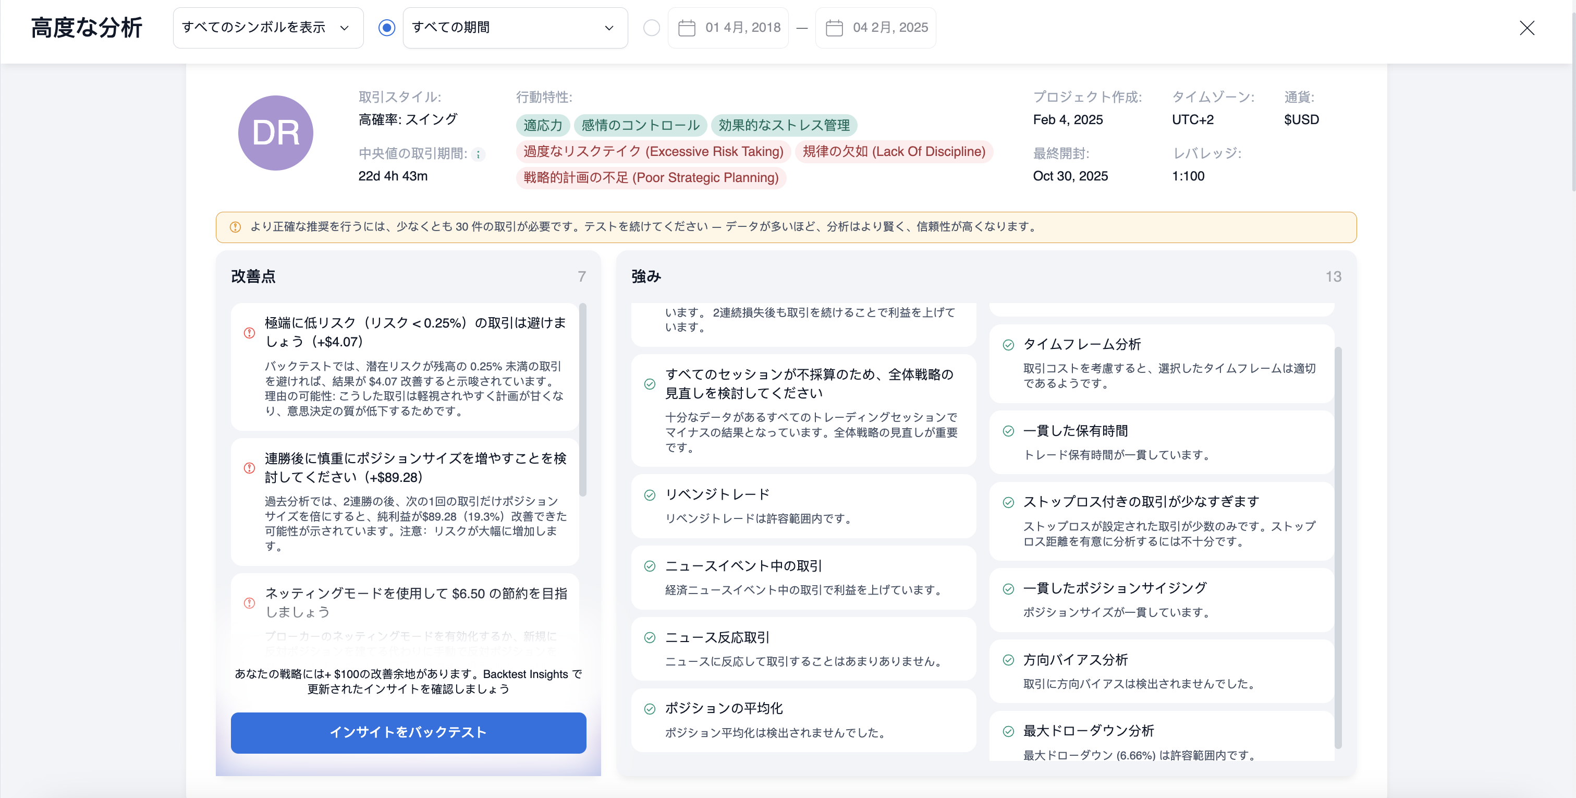Select the 過度なリスクテイク trait chip
Viewport: 1576px width, 798px height.
(x=652, y=151)
